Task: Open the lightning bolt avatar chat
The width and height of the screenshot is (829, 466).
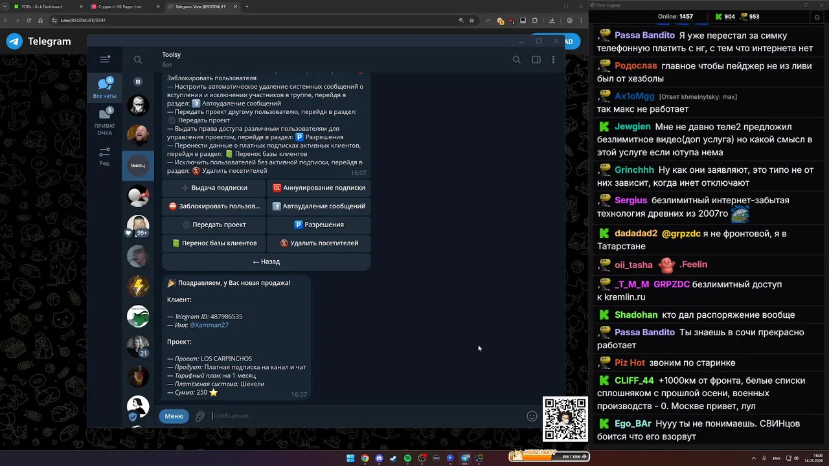Action: [138, 285]
